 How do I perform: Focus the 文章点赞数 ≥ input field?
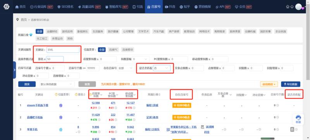coord(197,68)
